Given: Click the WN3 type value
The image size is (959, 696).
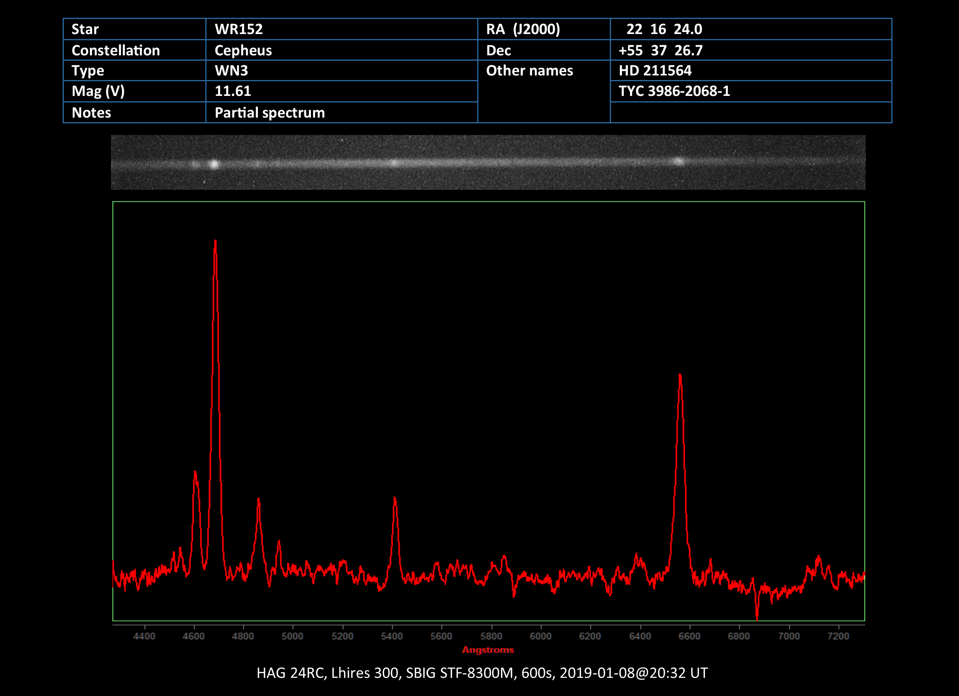Looking at the screenshot, I should tap(231, 70).
